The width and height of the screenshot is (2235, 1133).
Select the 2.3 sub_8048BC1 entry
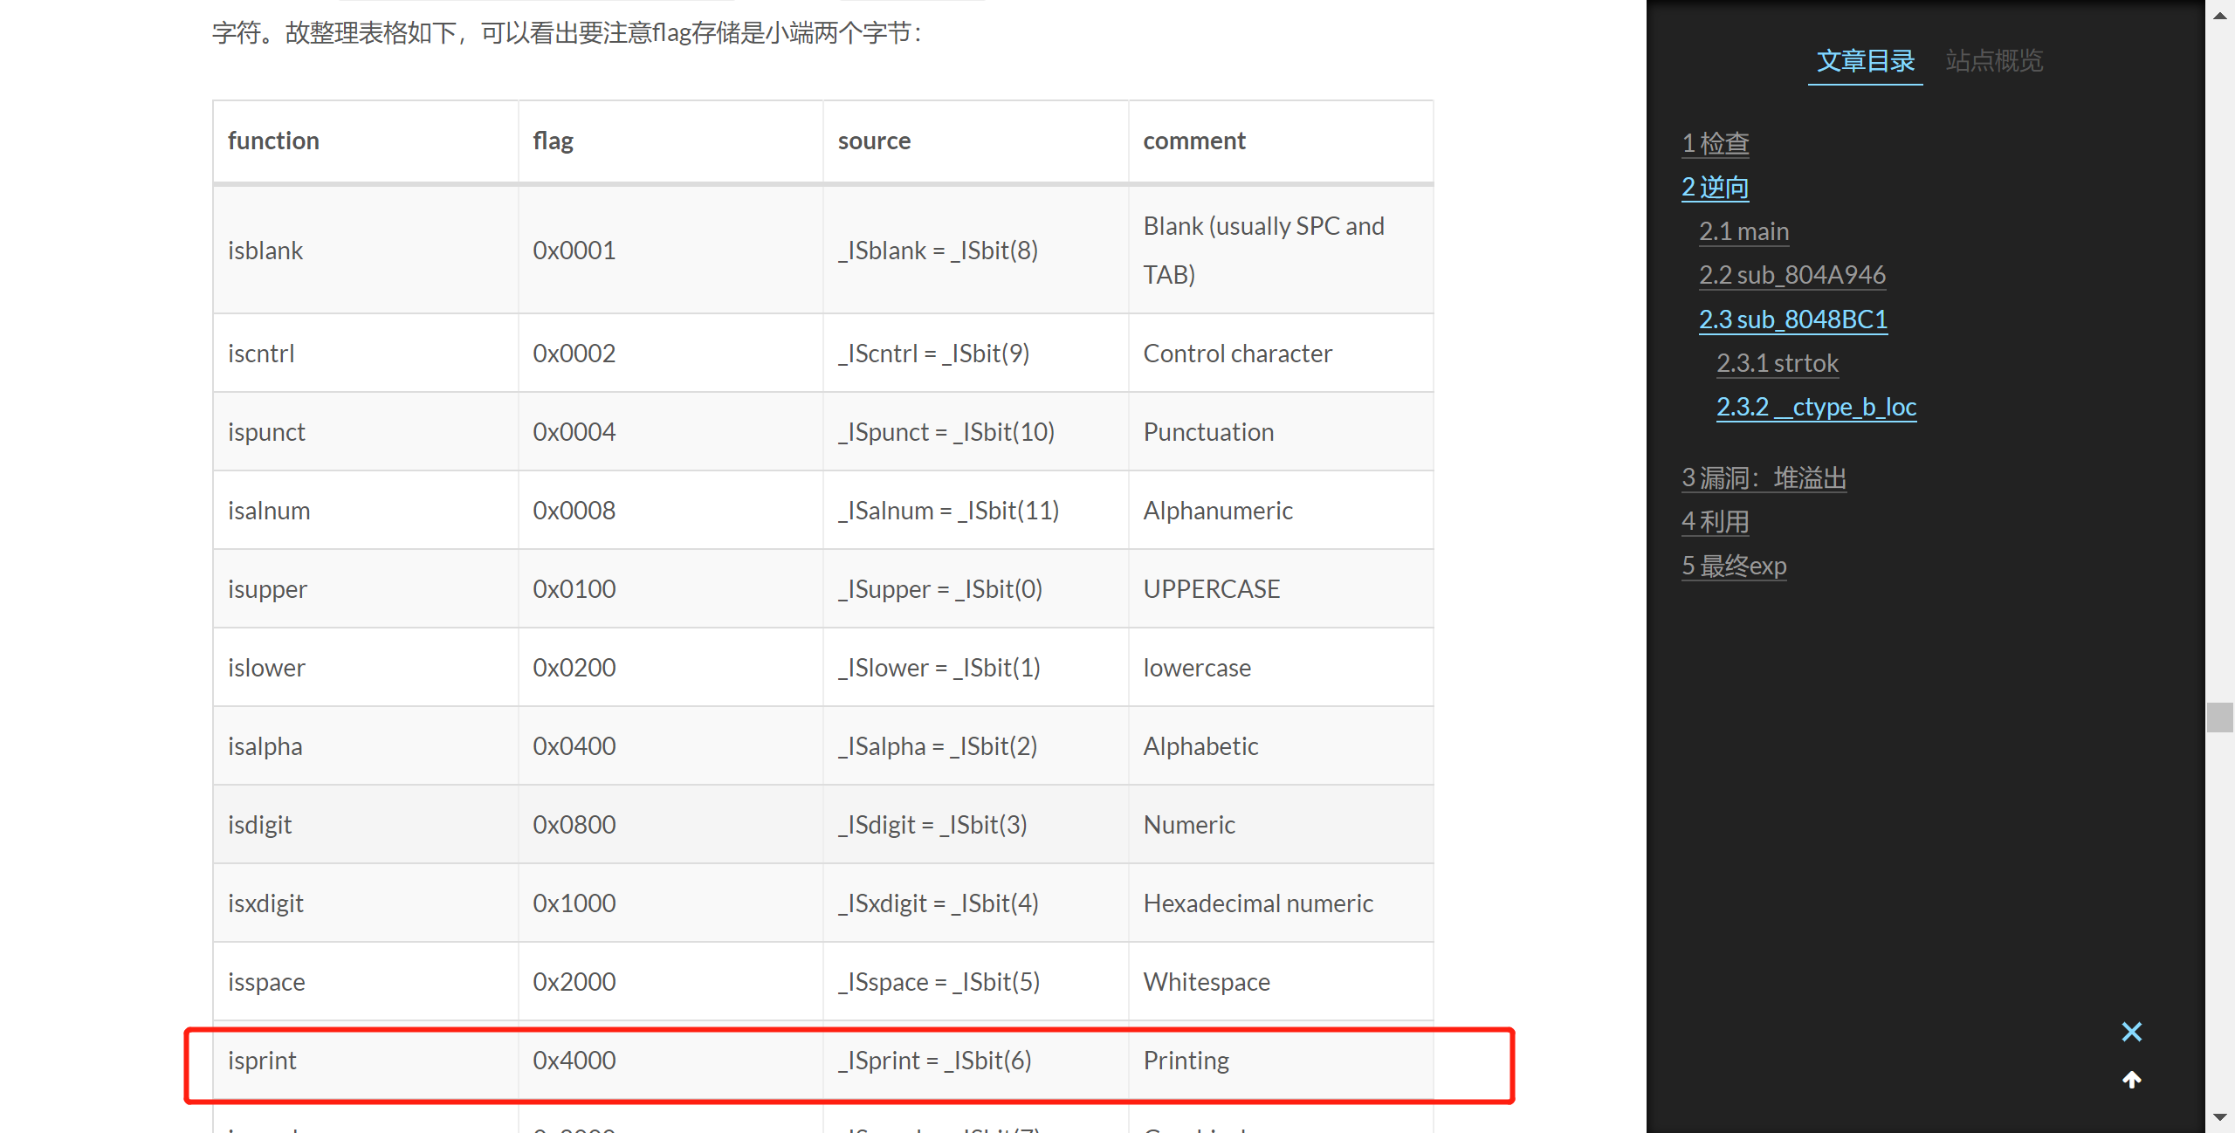click(x=1792, y=319)
